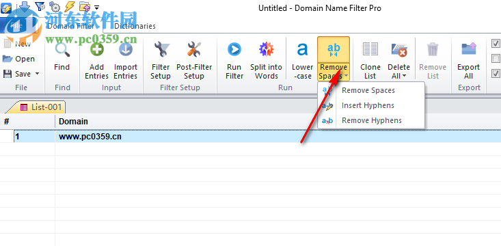Apply Lower-case conversion
This screenshot has height=246, width=501.
click(302, 60)
